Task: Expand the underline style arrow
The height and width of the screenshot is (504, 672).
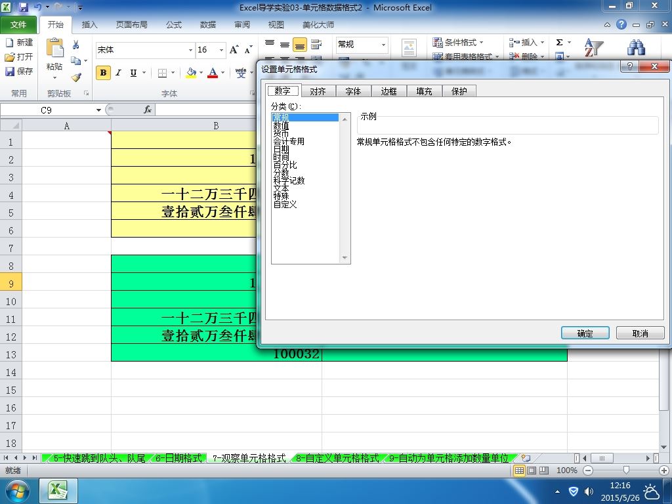Action: (x=144, y=73)
